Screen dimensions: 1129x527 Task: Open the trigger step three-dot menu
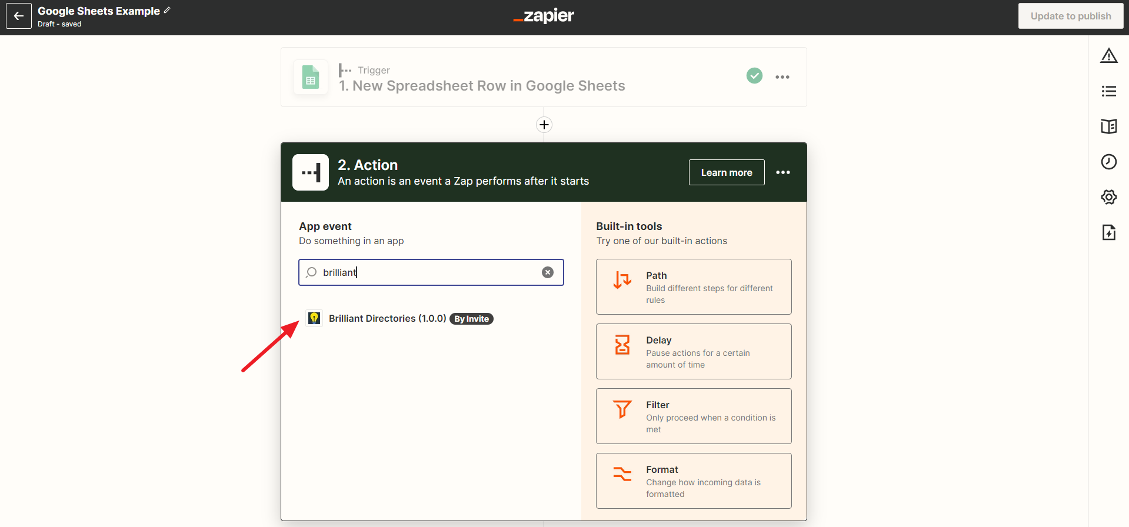point(782,77)
